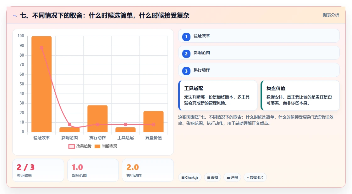Click the lightning icon beside the title
Screen dimensions: 352x194
tap(15, 16)
